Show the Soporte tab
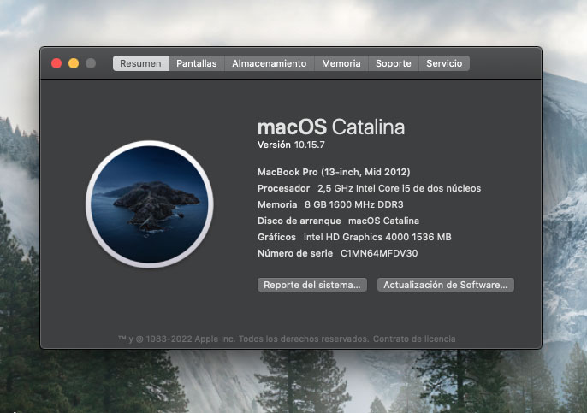The height and width of the screenshot is (413, 587). coord(394,63)
